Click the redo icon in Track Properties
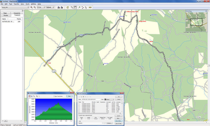This screenshot has width=210, height=126. [90, 97]
